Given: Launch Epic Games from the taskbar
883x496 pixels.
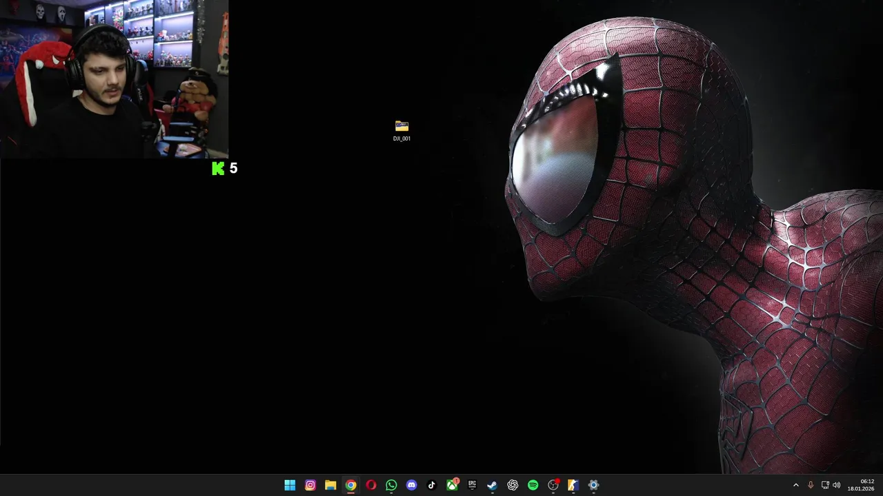Looking at the screenshot, I should 473,485.
